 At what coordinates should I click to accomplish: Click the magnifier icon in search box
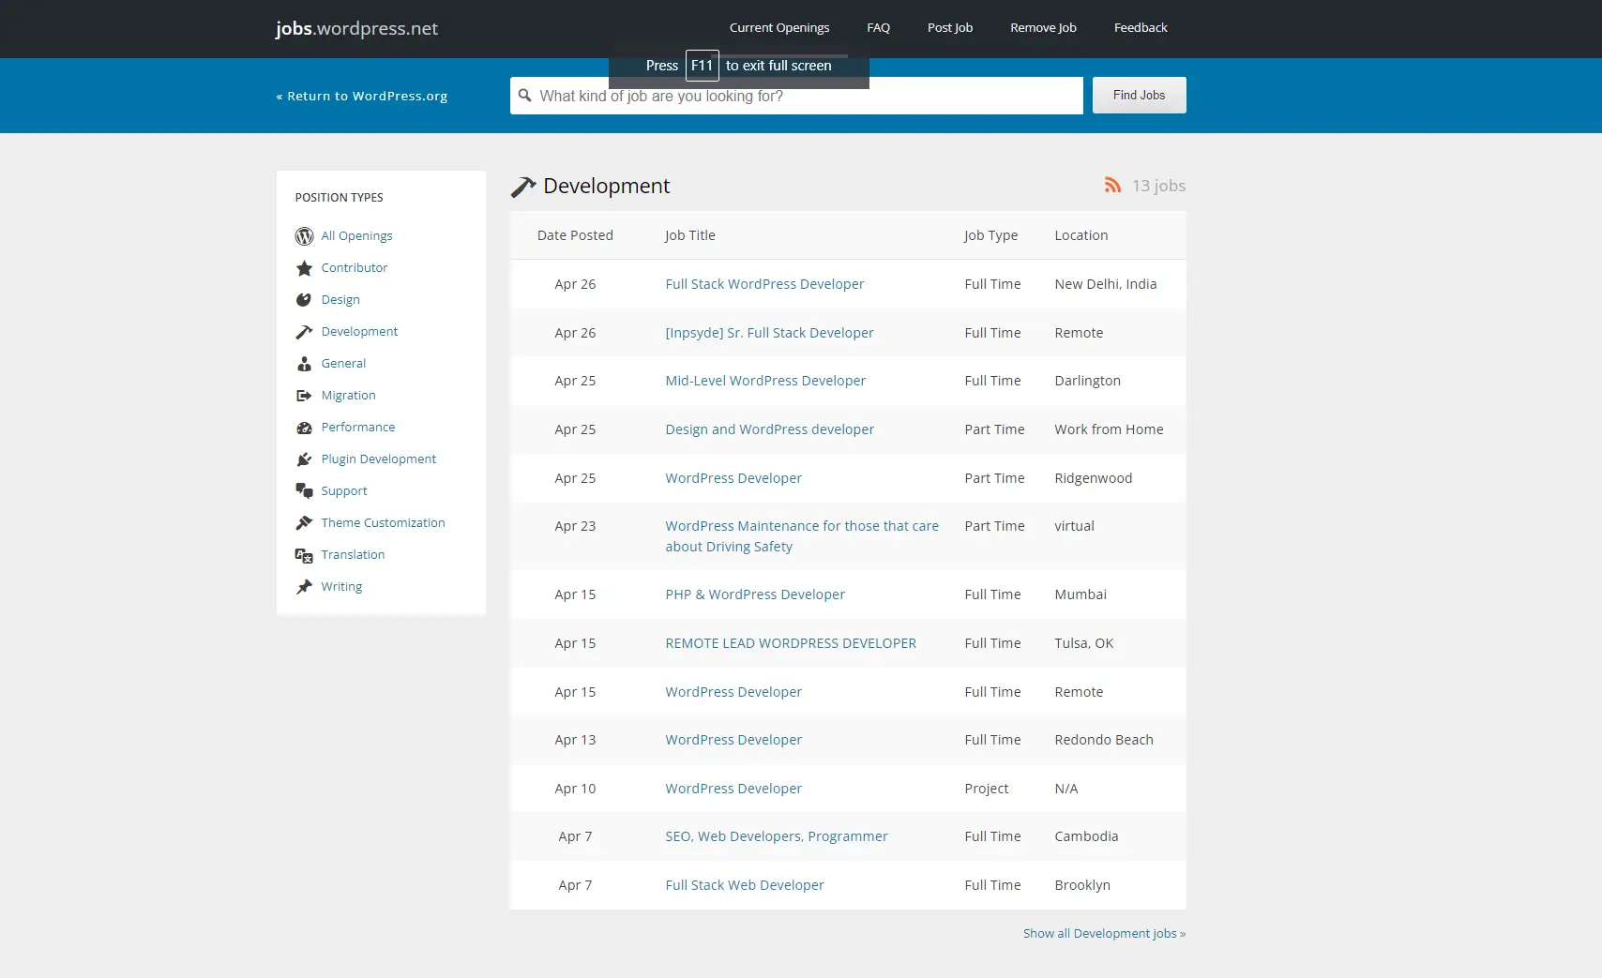click(x=525, y=96)
